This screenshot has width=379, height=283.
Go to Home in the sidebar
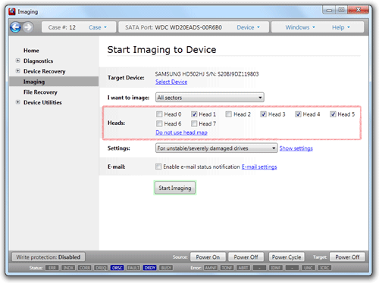[x=31, y=51]
